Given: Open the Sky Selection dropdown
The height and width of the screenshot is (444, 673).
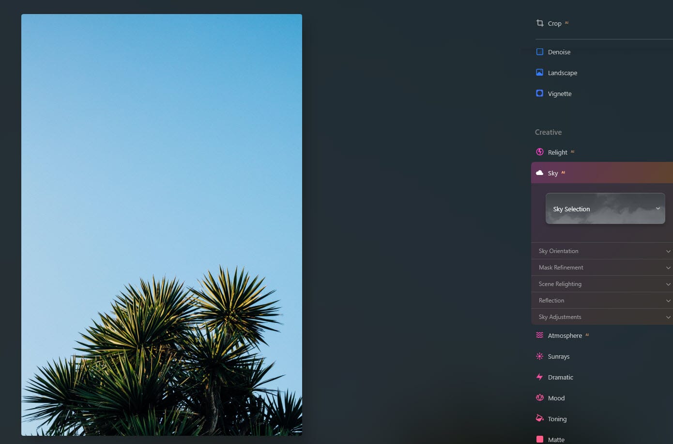Looking at the screenshot, I should 605,208.
